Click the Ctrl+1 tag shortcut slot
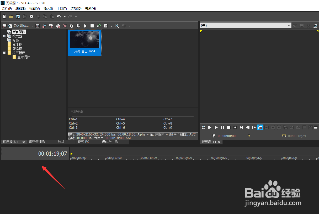 click(73, 119)
